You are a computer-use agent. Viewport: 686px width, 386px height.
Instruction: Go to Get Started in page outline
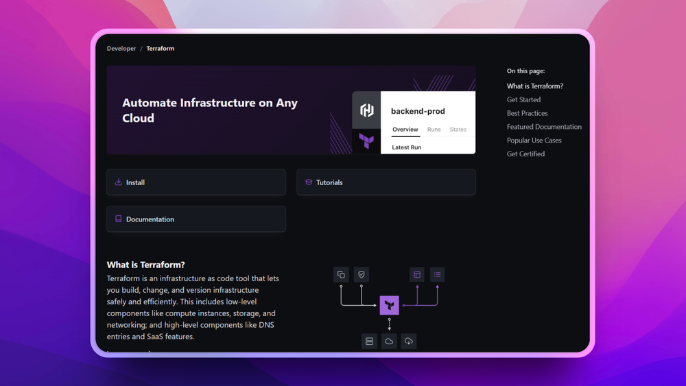pyautogui.click(x=523, y=99)
